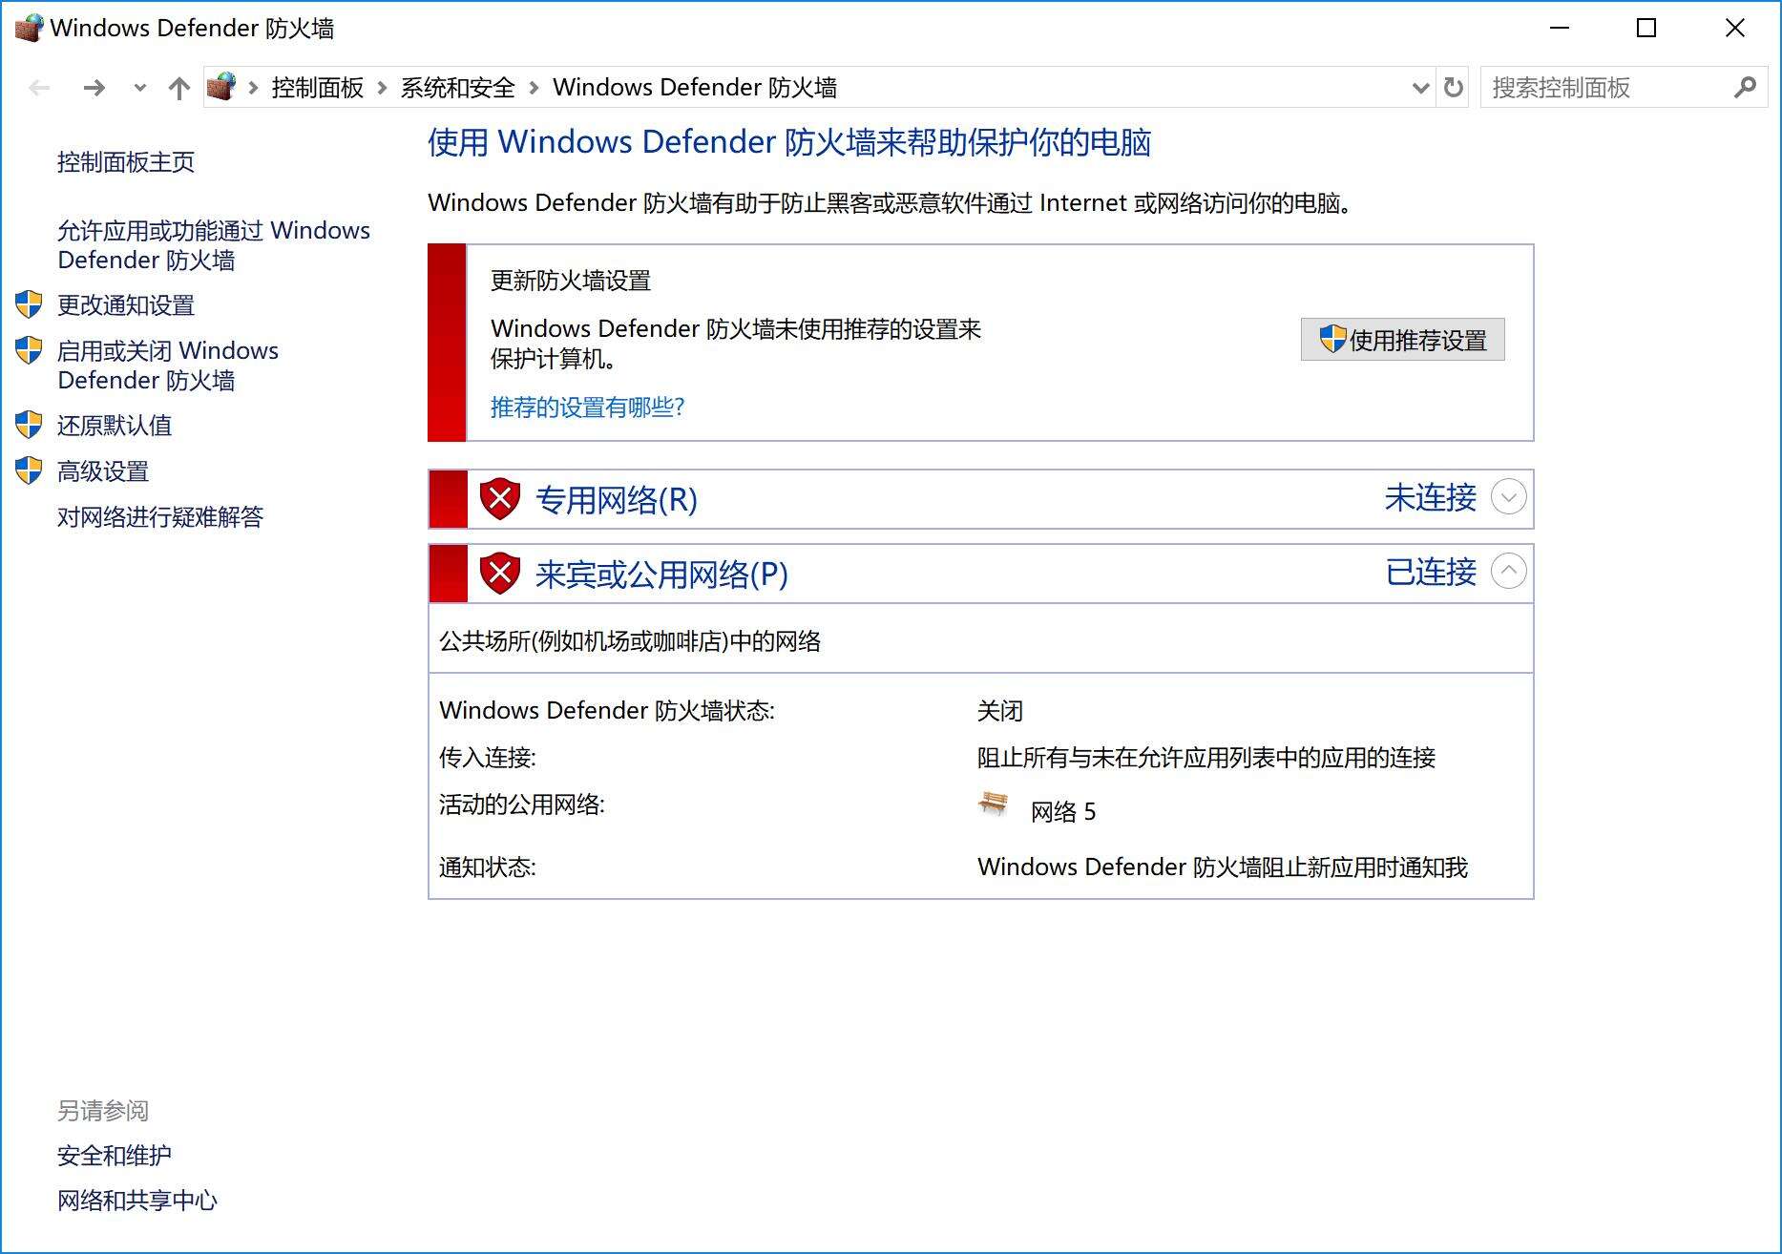Screen dimensions: 1782x1254
Task: Collapse the 来宾或公用网络 section arrow
Action: (x=1508, y=572)
